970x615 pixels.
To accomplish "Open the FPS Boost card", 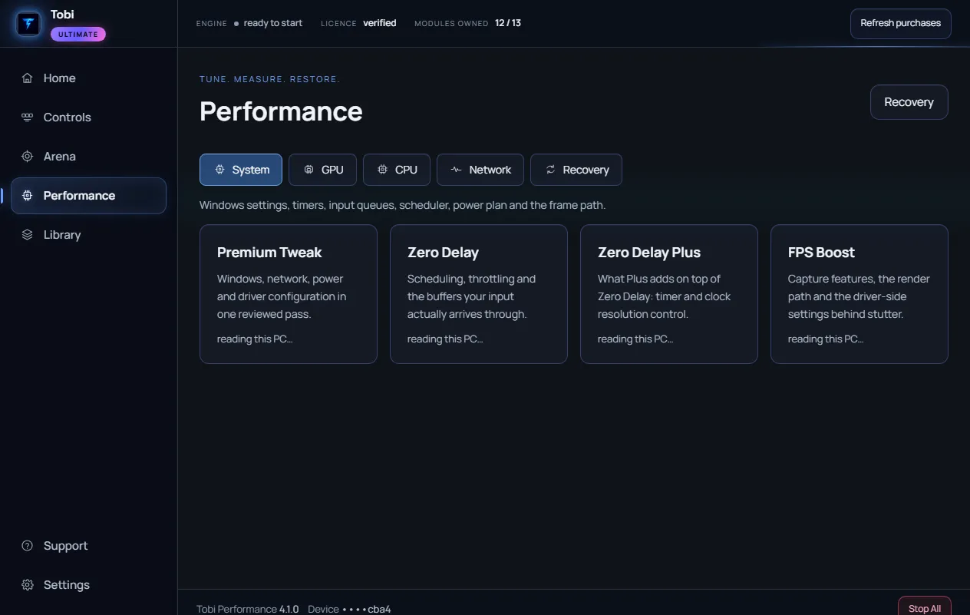I will [859, 294].
